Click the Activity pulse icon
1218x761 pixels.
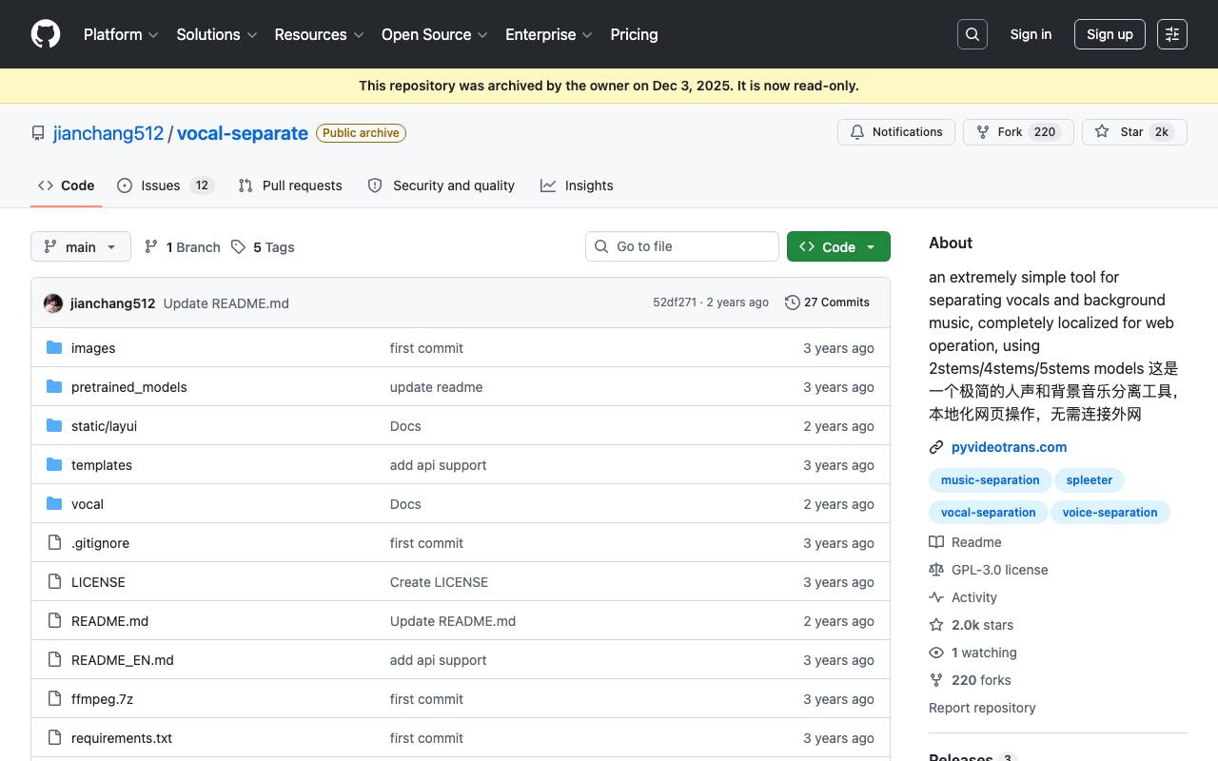[x=936, y=597]
